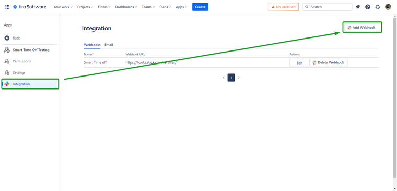Switch to the Email tab
Viewport: 397px width, 191px height.
109,45
